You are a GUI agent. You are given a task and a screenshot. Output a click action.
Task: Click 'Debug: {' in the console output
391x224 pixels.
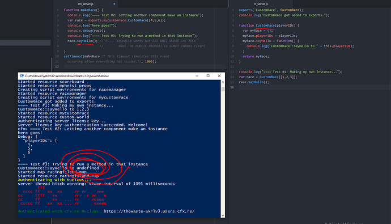coord(27,137)
